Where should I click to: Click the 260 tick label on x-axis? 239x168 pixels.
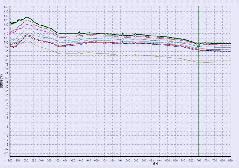[x=10, y=160]
